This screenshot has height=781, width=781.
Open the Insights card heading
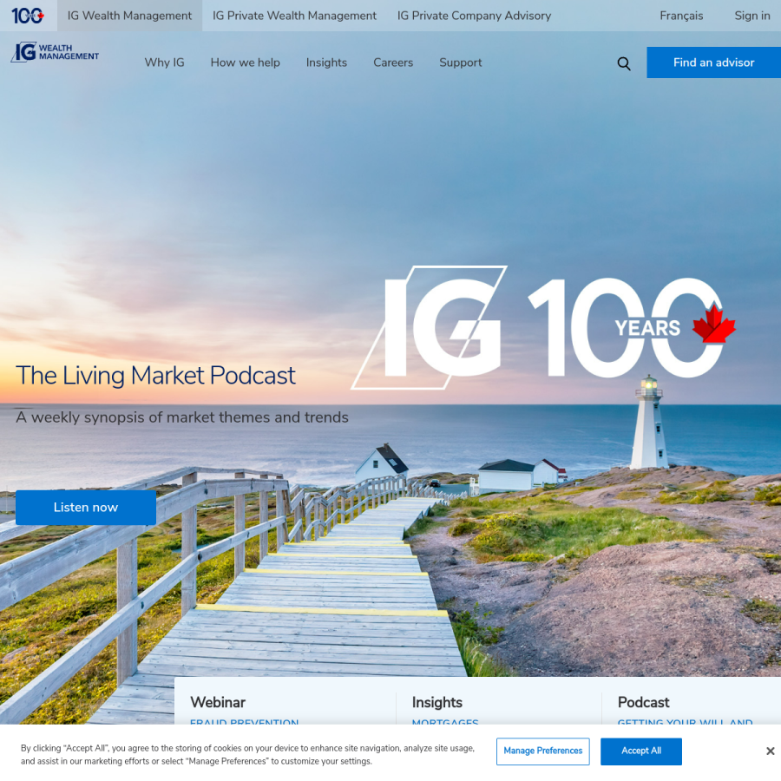tap(436, 702)
